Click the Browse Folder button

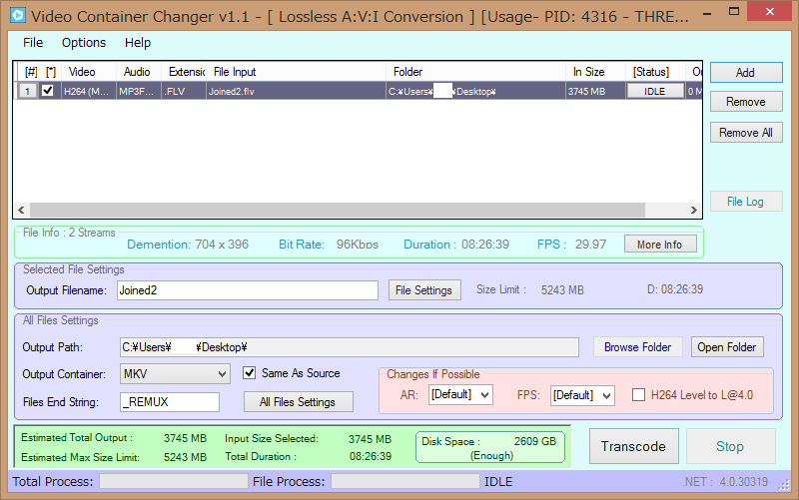coord(637,347)
